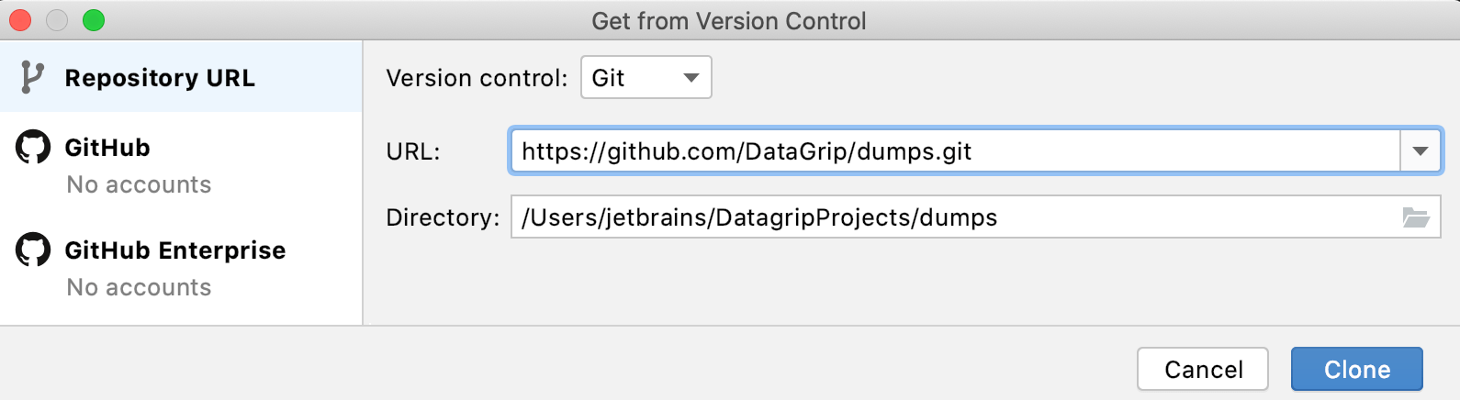This screenshot has height=400, width=1460.
Task: Switch to the GitHub section
Action: (107, 148)
